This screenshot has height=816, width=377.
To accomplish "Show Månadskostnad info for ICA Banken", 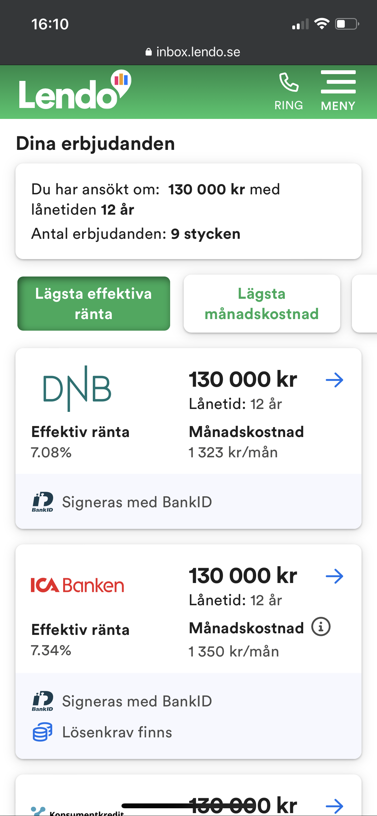I will pos(321,627).
